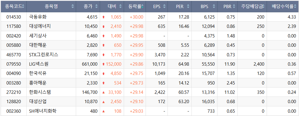Screen dimensions: 299x116
Task: Click the 종가 column header label
Action: click(88, 7)
